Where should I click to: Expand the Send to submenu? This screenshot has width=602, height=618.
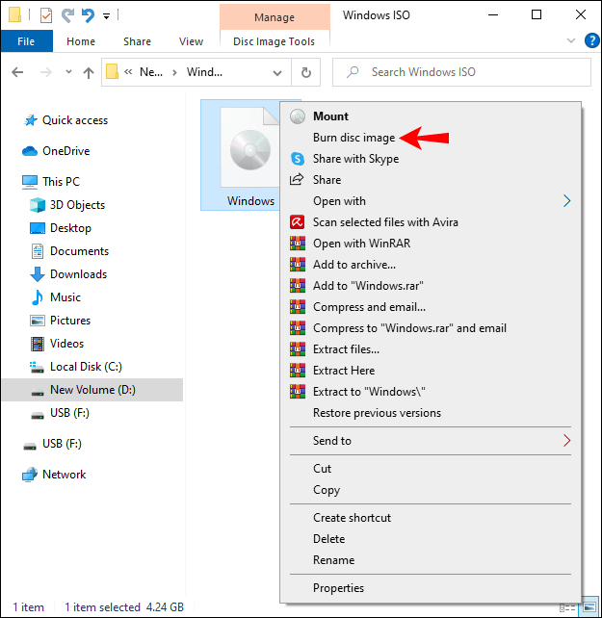tap(431, 441)
